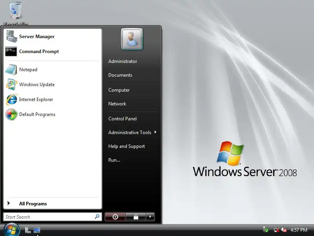Click the user account picture
Image resolution: width=314 pixels, height=236 pixels.
pos(132,39)
